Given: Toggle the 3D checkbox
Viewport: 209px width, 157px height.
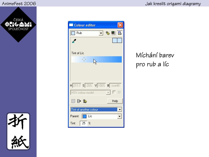Looking at the screenshot, I should [114, 92].
